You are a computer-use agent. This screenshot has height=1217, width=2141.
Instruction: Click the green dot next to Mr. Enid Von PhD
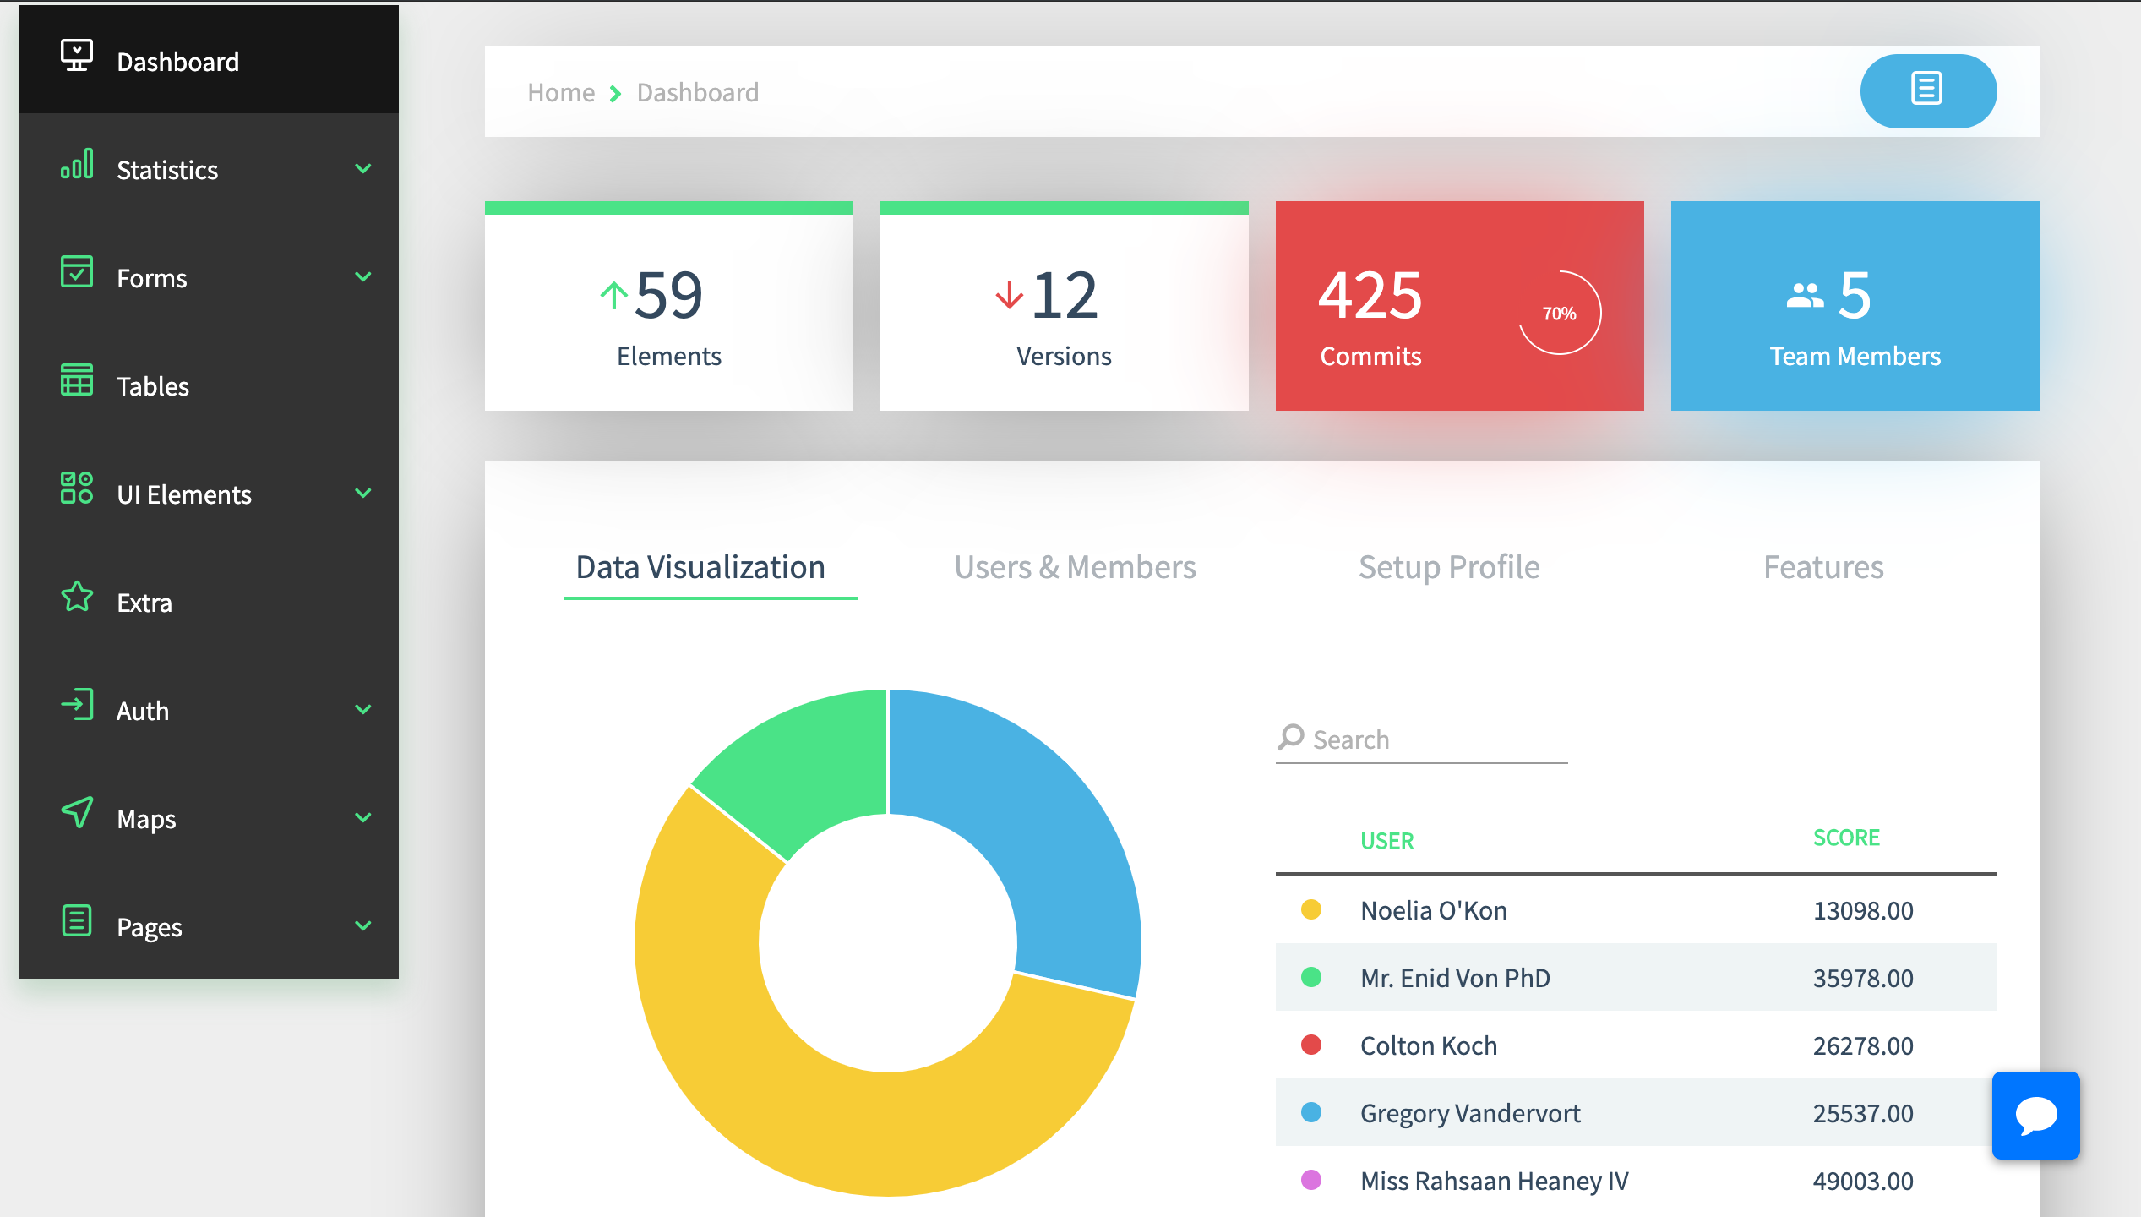[x=1310, y=978]
